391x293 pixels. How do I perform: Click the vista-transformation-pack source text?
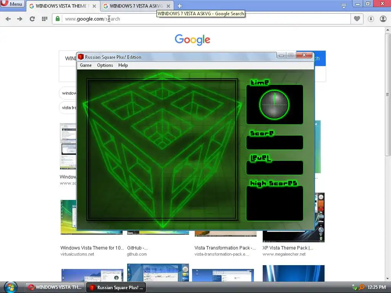point(222,254)
